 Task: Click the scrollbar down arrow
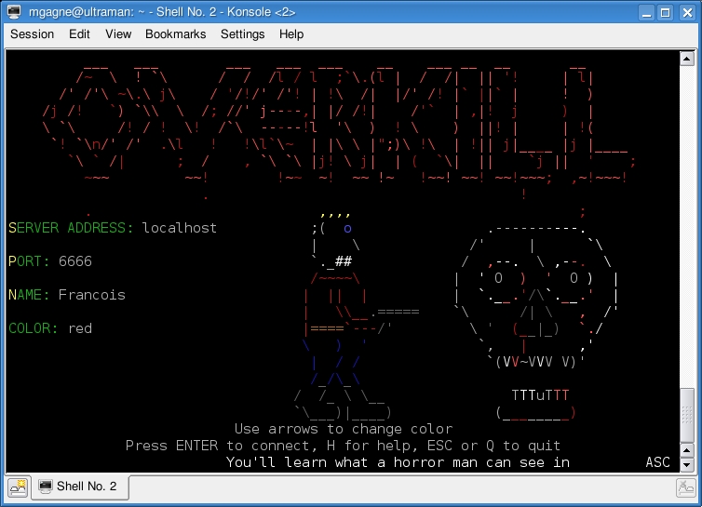(687, 463)
